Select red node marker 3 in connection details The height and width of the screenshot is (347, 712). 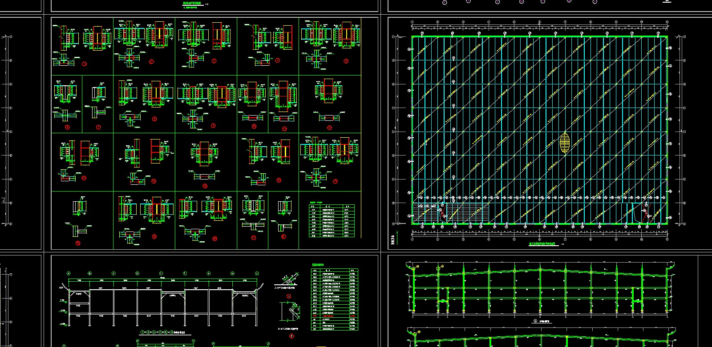214,61
